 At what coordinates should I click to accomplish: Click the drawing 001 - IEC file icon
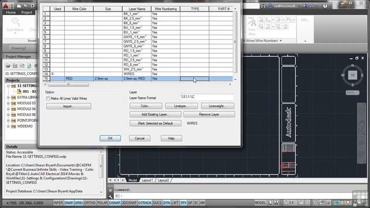pos(19,91)
